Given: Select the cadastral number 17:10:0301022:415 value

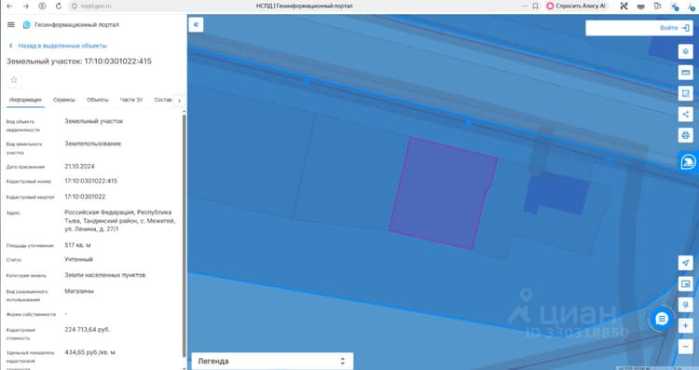Looking at the screenshot, I should 91,181.
